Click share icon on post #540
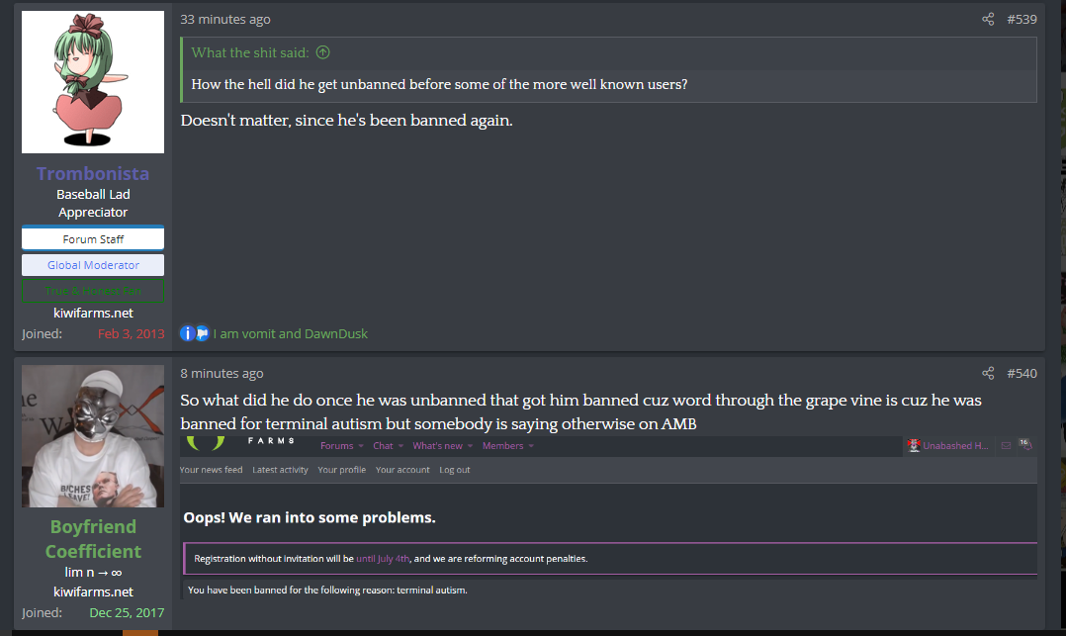The width and height of the screenshot is (1066, 636). 988,373
